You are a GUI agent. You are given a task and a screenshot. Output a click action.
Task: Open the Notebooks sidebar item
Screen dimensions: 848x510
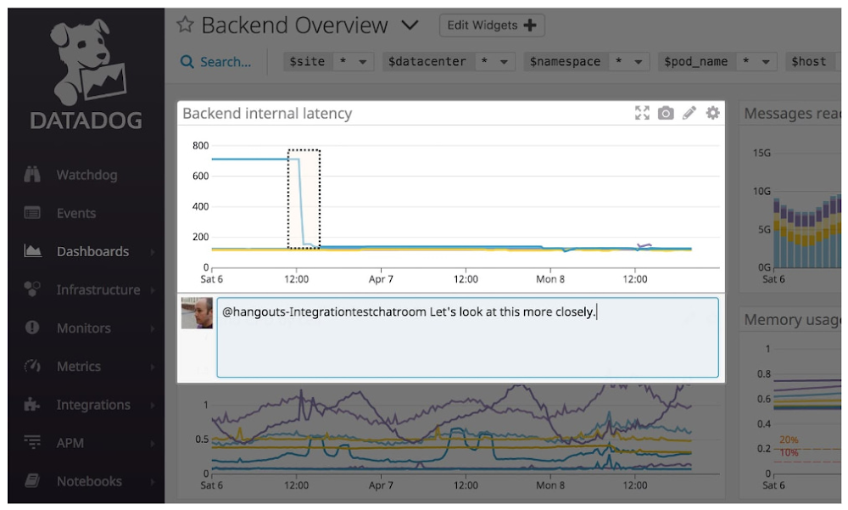[x=89, y=481]
